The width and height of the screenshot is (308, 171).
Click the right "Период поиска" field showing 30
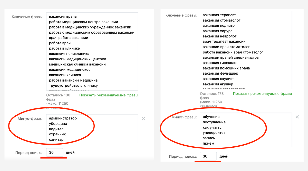pyautogui.click(x=209, y=156)
